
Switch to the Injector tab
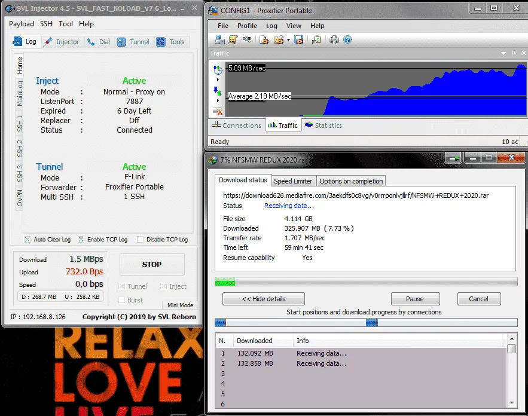pyautogui.click(x=63, y=42)
